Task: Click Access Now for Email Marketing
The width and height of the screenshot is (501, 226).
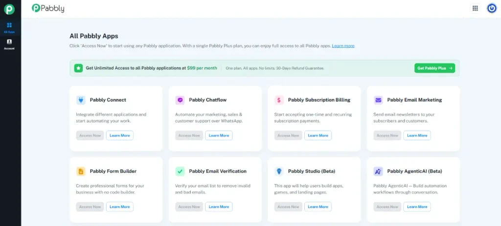Action: pyautogui.click(x=387, y=136)
